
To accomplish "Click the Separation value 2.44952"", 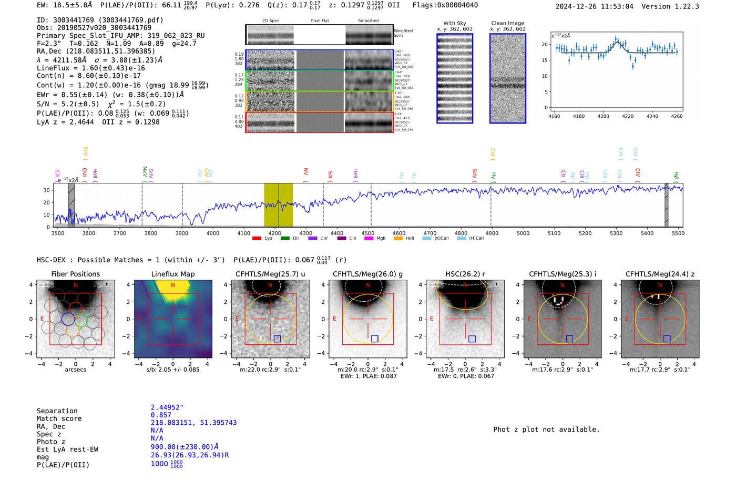I will [x=167, y=407].
